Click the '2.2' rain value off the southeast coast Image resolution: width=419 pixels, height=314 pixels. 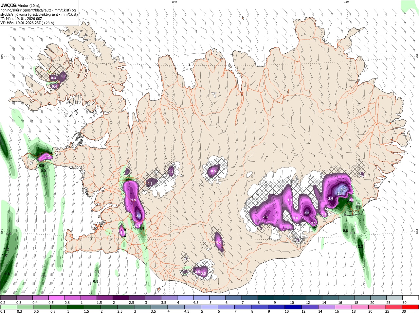click(x=360, y=247)
